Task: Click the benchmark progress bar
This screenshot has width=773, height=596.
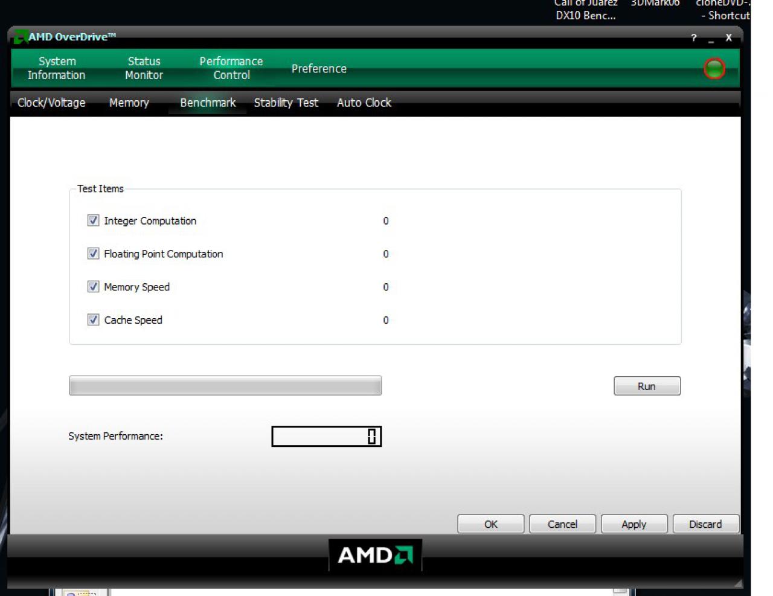Action: pos(225,385)
